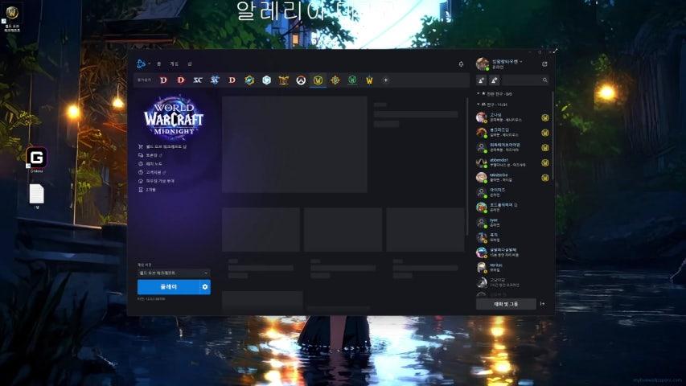
Task: Open the 토론장 forums link
Action: point(150,155)
